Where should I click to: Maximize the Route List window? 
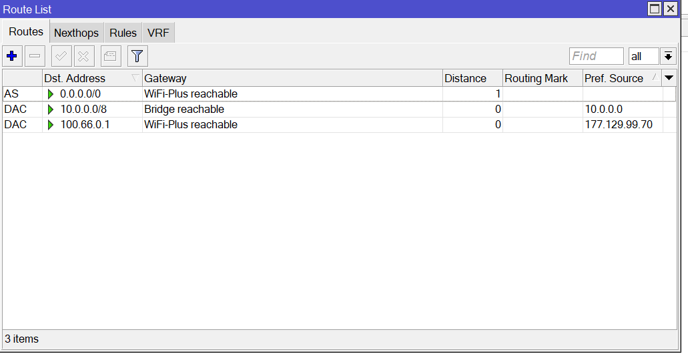(655, 9)
